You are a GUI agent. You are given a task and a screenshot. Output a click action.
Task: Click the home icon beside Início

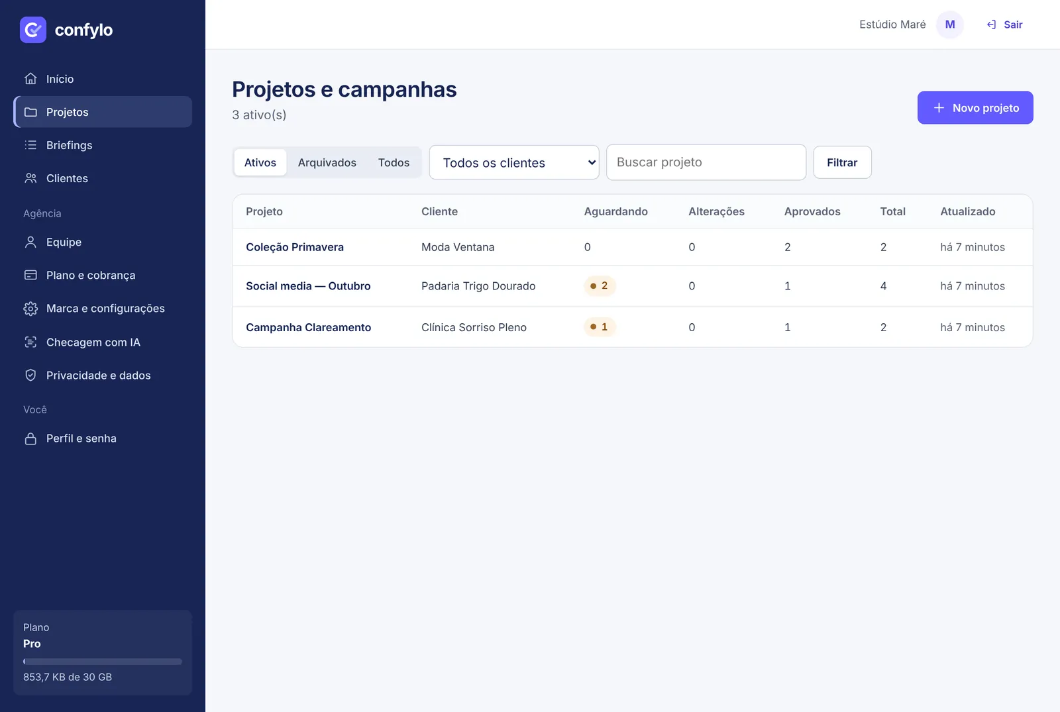pos(30,79)
